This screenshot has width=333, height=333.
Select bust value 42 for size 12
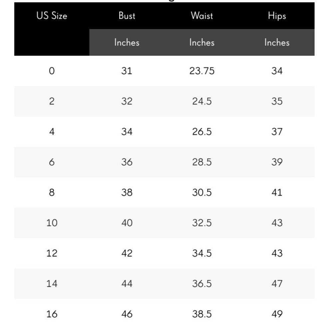pos(127,253)
